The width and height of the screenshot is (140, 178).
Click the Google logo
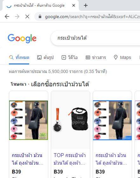[22, 38]
